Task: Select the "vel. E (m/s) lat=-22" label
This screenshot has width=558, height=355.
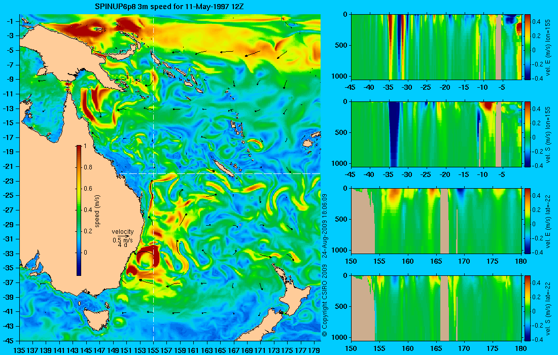Action: pyautogui.click(x=548, y=221)
